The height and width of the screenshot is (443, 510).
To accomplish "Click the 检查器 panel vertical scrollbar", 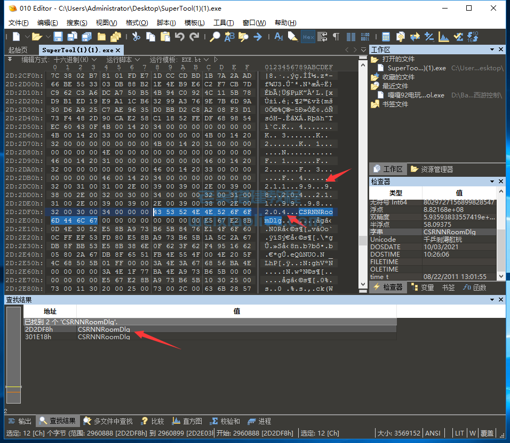I will [x=500, y=234].
